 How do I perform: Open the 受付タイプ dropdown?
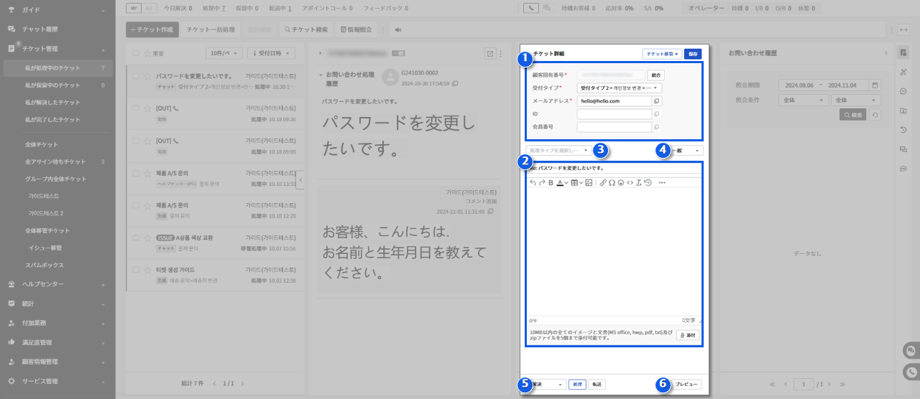(x=620, y=88)
